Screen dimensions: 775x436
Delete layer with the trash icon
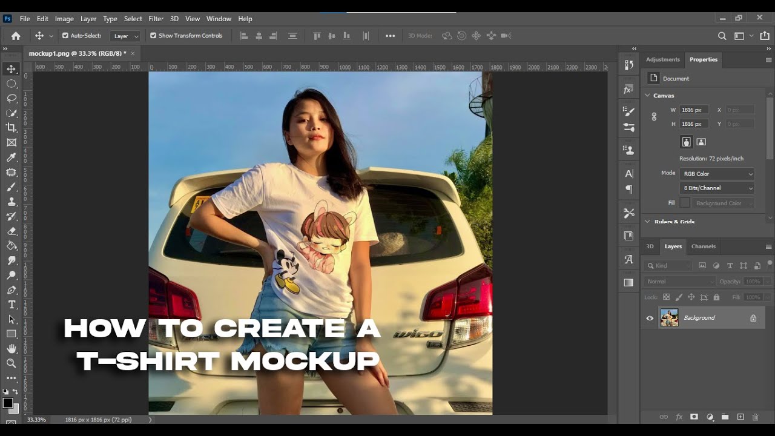[755, 417]
